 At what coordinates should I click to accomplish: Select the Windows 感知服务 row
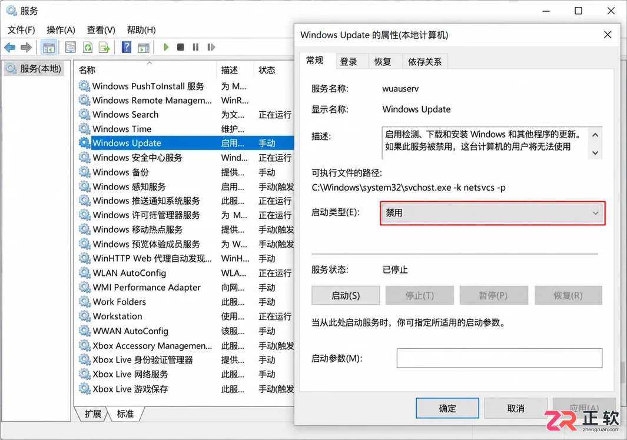point(185,186)
